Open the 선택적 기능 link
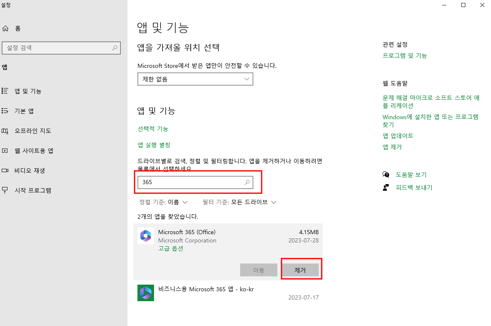 (x=152, y=129)
